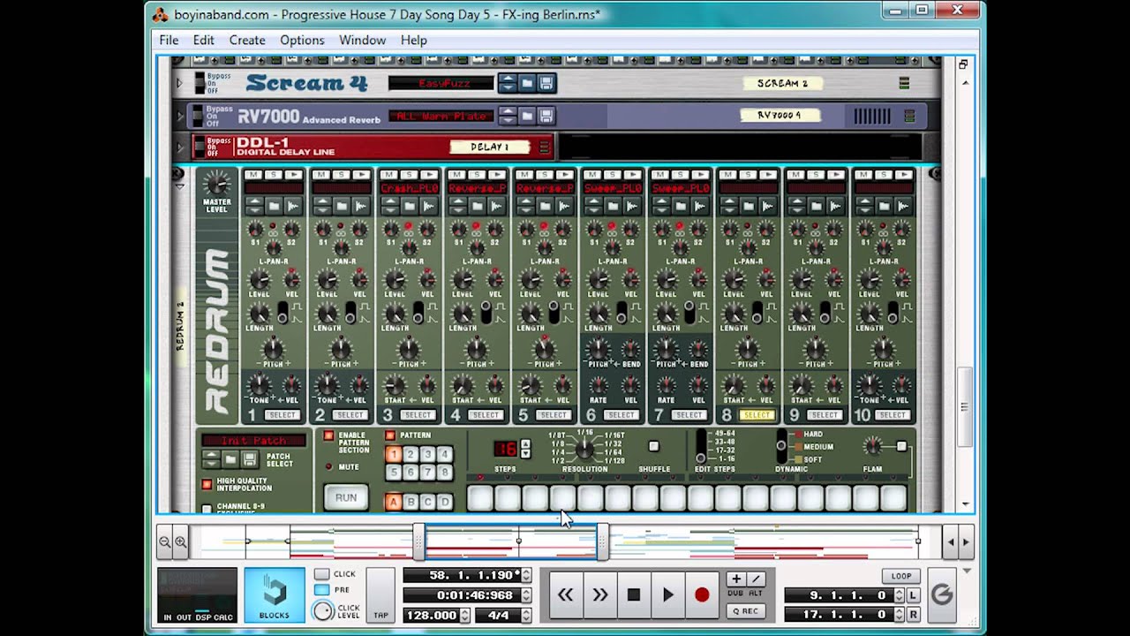This screenshot has width=1130, height=636.
Task: Trigger the sample on drum channel 5
Action: pos(566,175)
